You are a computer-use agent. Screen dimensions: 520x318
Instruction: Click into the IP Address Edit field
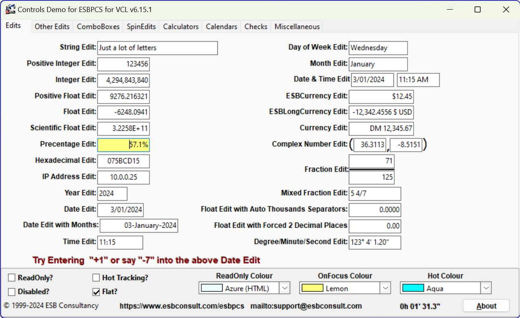click(x=124, y=177)
